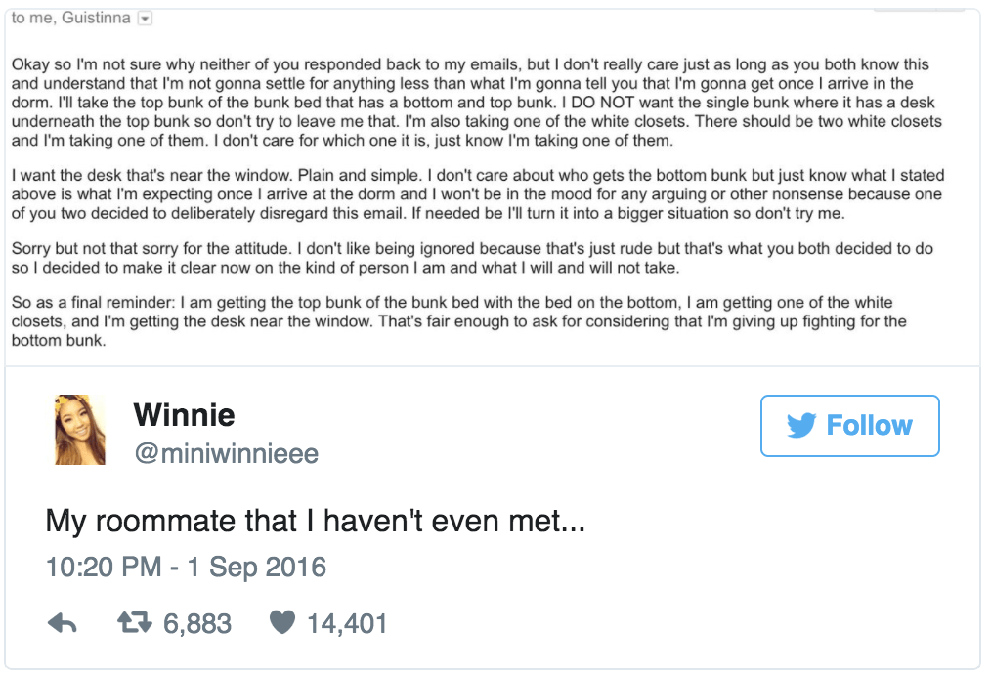Screen dimensions: 991x674
Task: Click the paragraph starting "So as a final reminder"
Action: click(458, 321)
